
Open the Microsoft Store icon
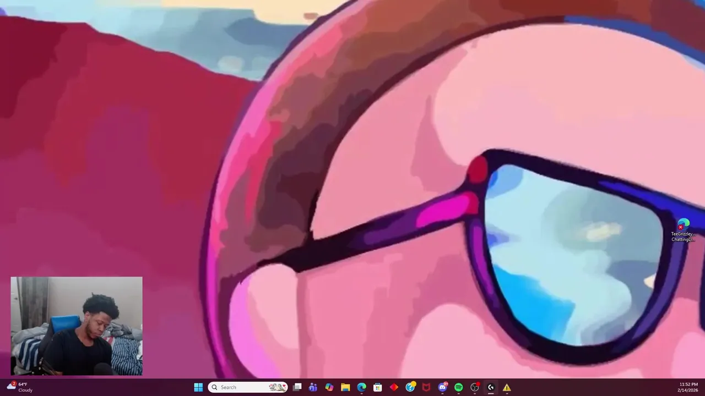click(x=377, y=387)
